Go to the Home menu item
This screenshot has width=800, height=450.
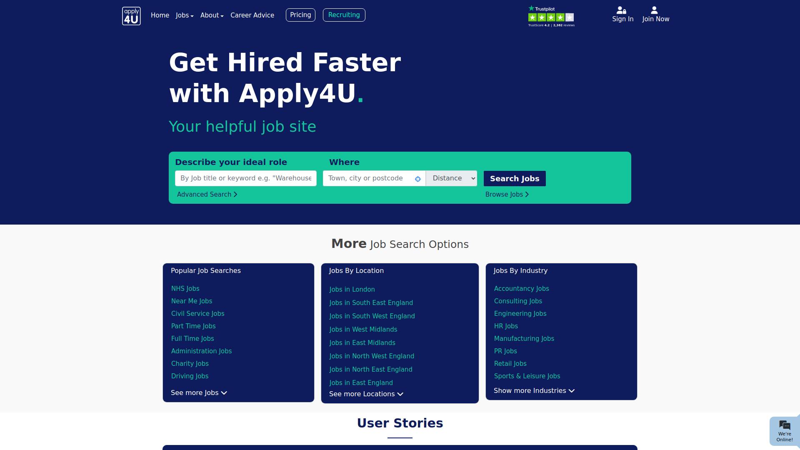click(x=160, y=15)
